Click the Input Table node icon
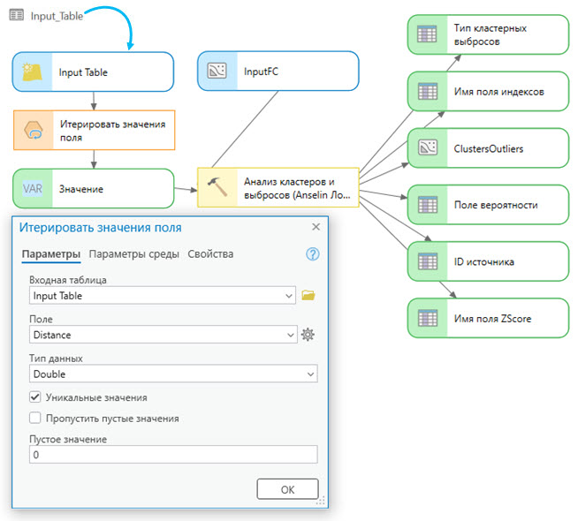The height and width of the screenshot is (521, 578). pos(34,72)
